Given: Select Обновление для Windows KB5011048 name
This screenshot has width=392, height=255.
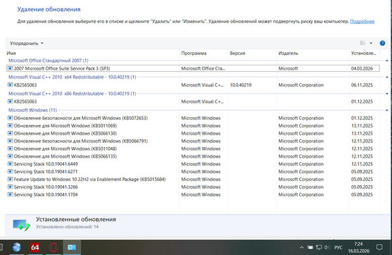Looking at the screenshot, I should [x=65, y=148].
